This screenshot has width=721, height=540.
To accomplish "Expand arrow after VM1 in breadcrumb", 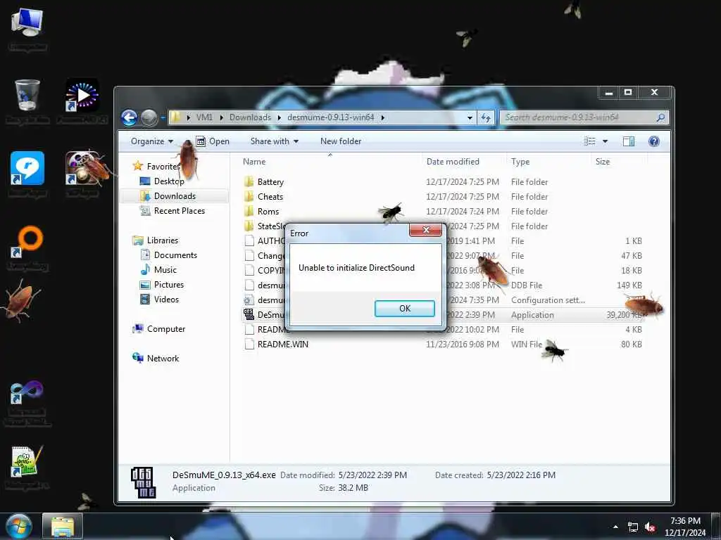I will [x=221, y=117].
